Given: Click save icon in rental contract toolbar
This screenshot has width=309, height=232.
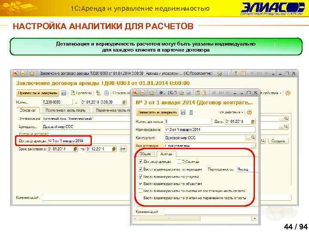Looking at the screenshot, I should [x=64, y=93].
